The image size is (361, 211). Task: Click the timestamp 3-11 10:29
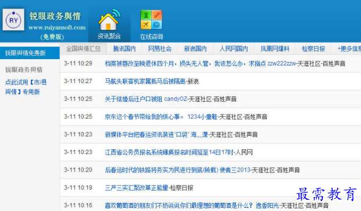point(78,63)
